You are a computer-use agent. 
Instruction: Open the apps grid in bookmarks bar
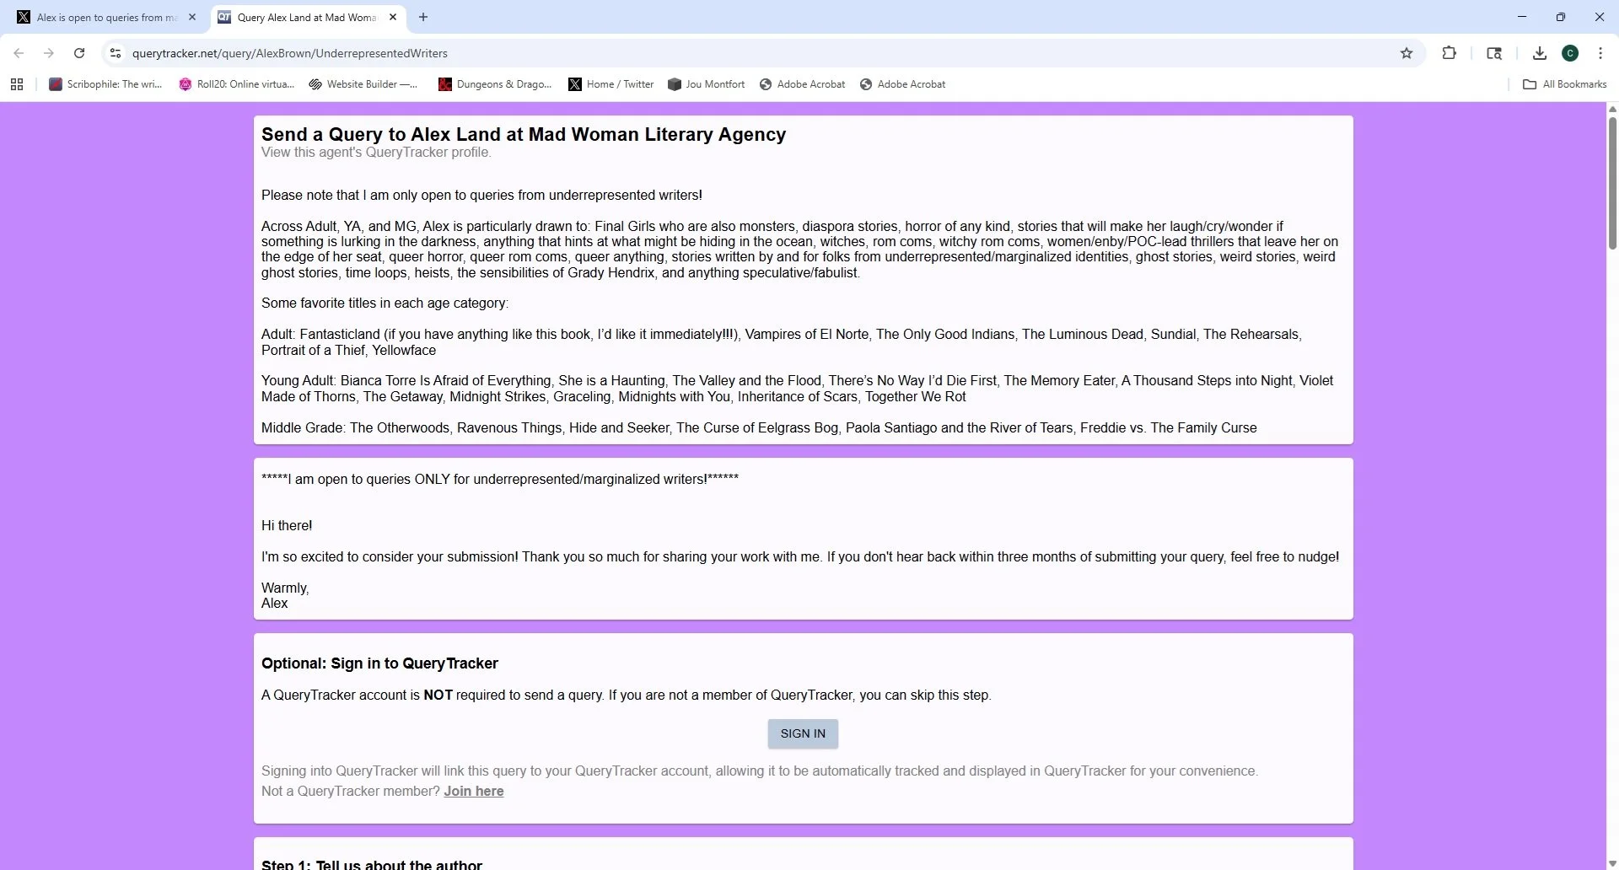point(17,84)
